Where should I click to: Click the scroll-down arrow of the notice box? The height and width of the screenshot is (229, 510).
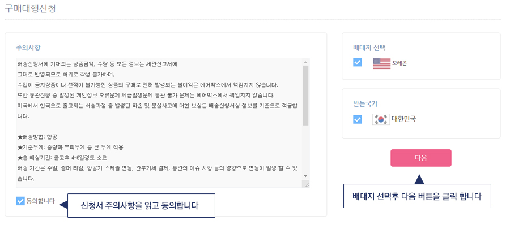pyautogui.click(x=305, y=176)
